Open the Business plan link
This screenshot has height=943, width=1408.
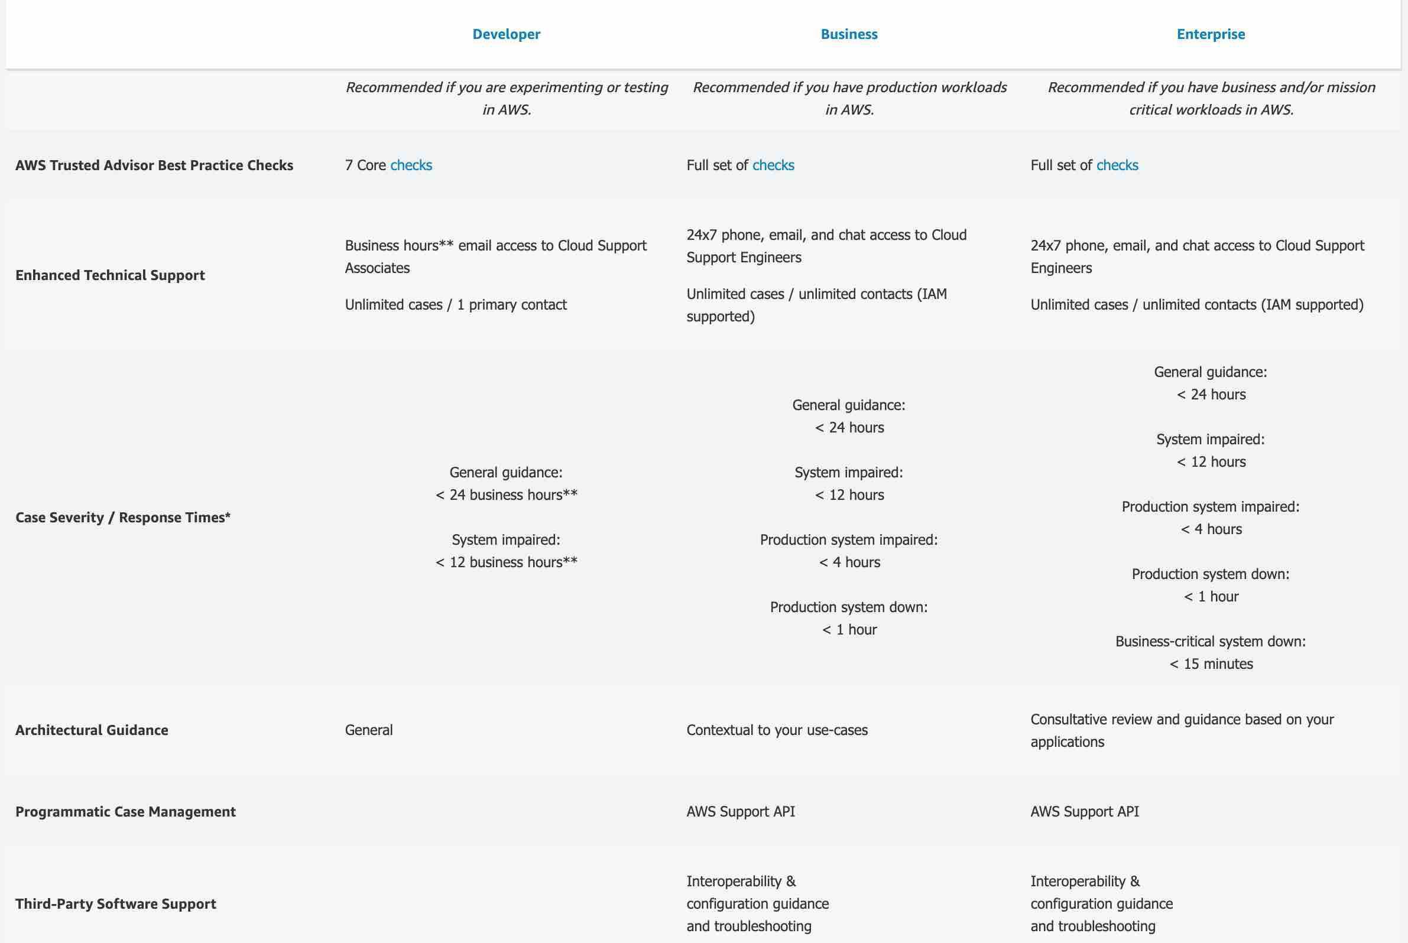click(849, 34)
